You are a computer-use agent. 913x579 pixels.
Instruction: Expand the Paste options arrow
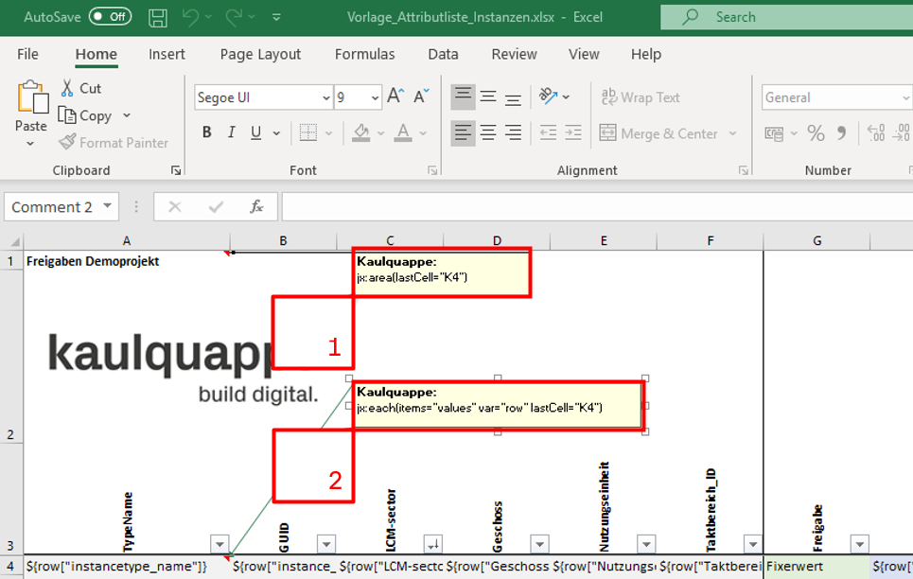click(30, 143)
